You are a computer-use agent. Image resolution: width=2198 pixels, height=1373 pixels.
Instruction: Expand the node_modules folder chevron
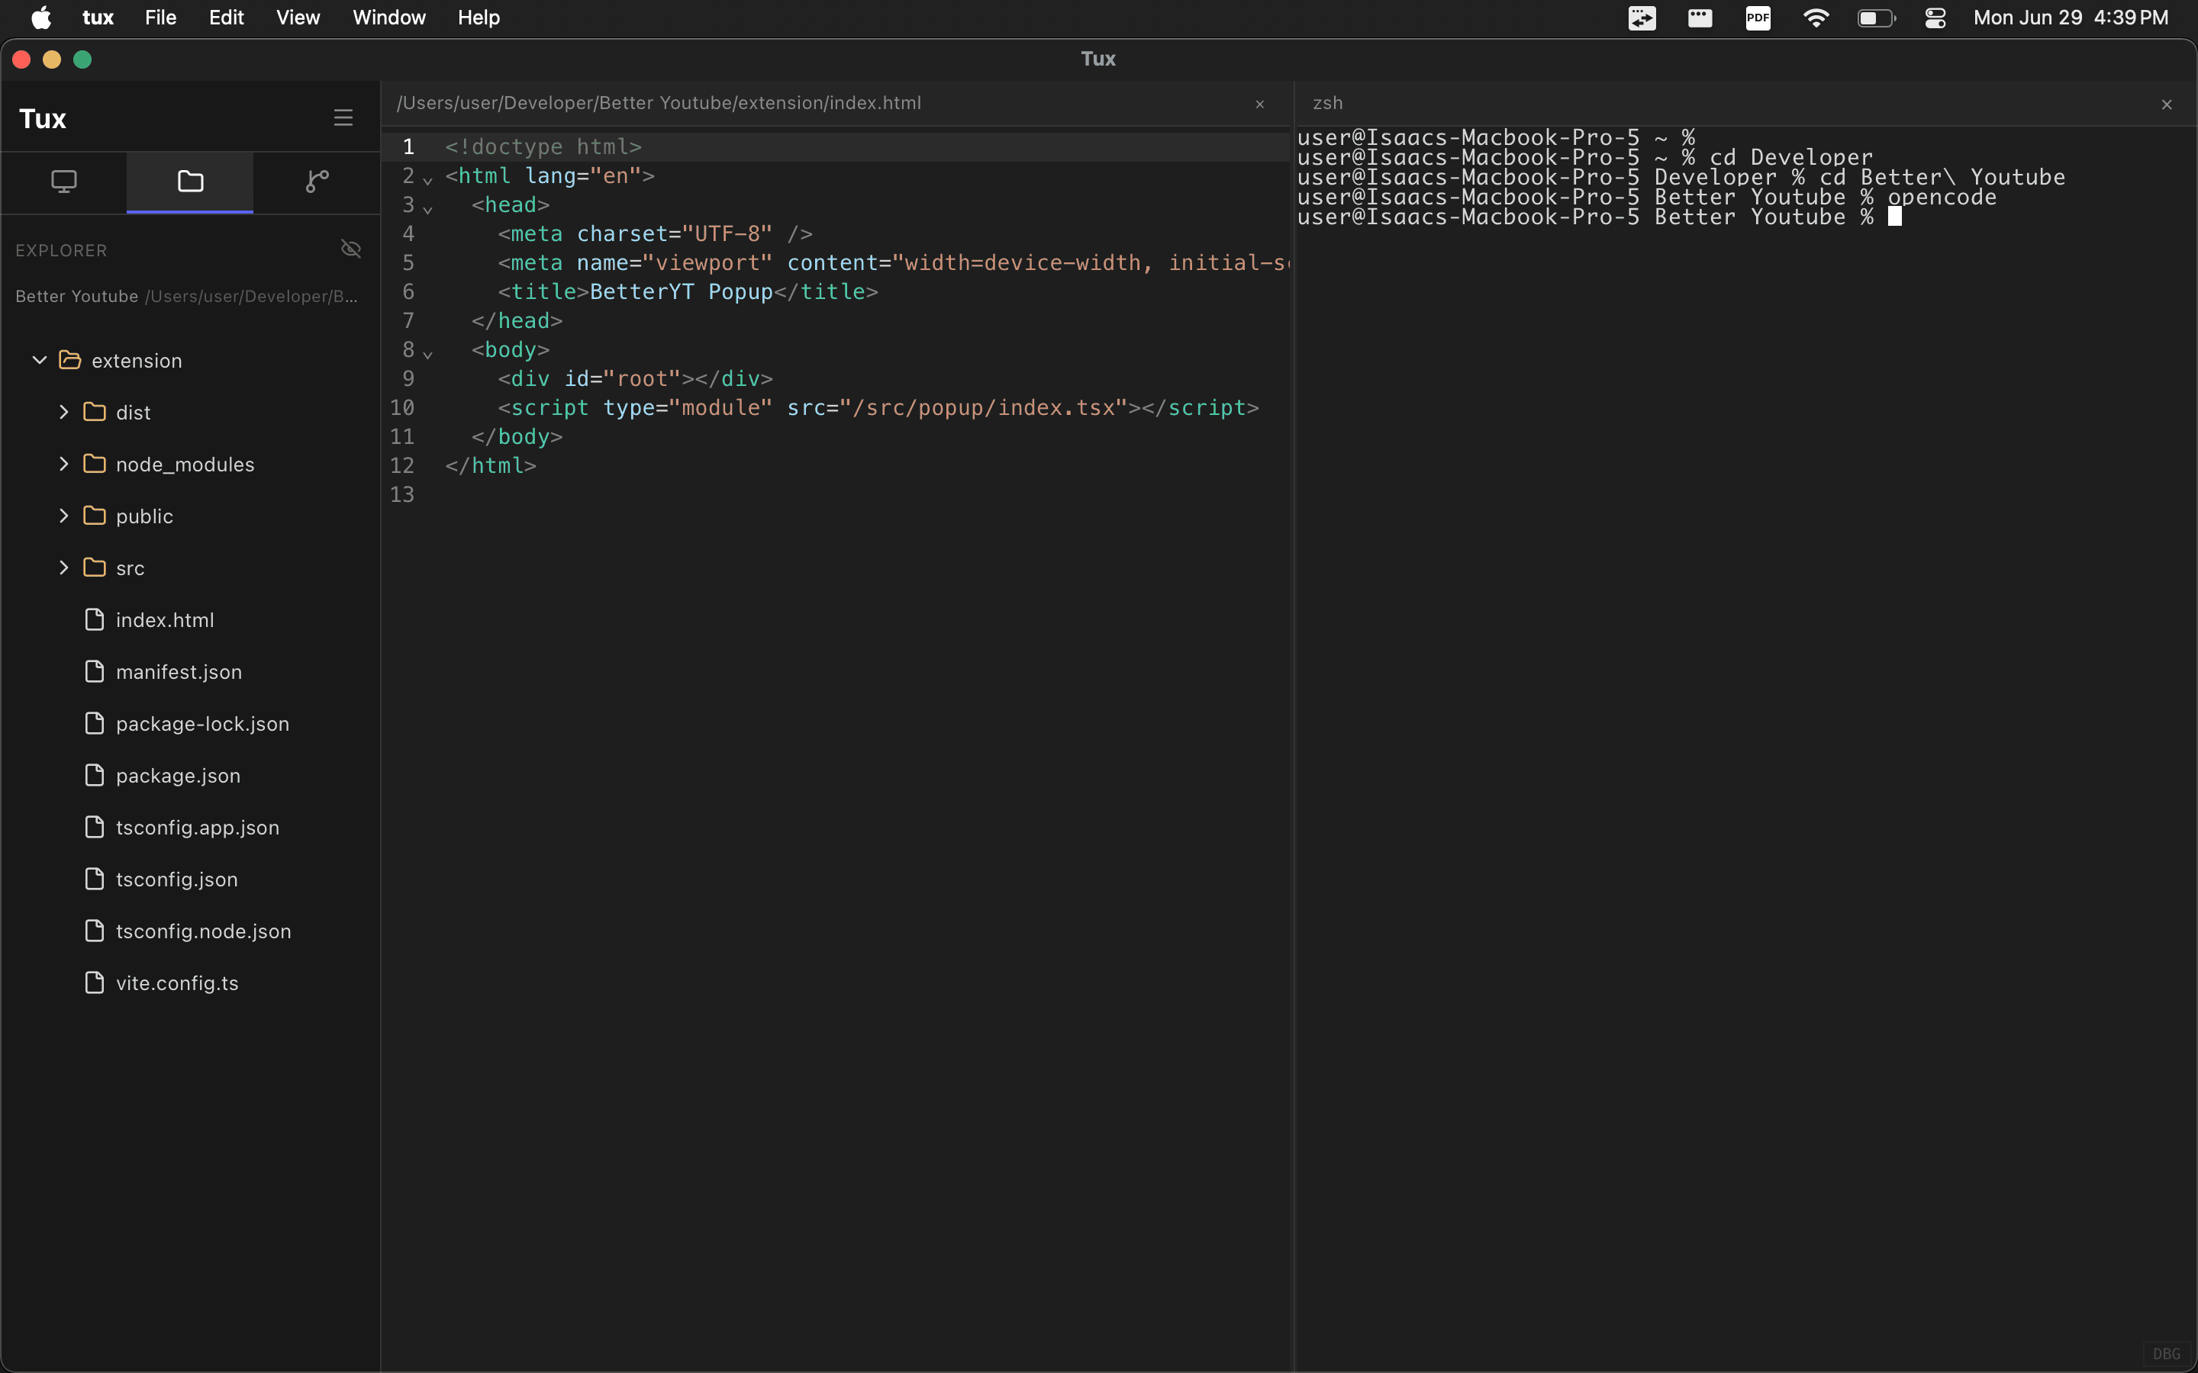tap(63, 464)
